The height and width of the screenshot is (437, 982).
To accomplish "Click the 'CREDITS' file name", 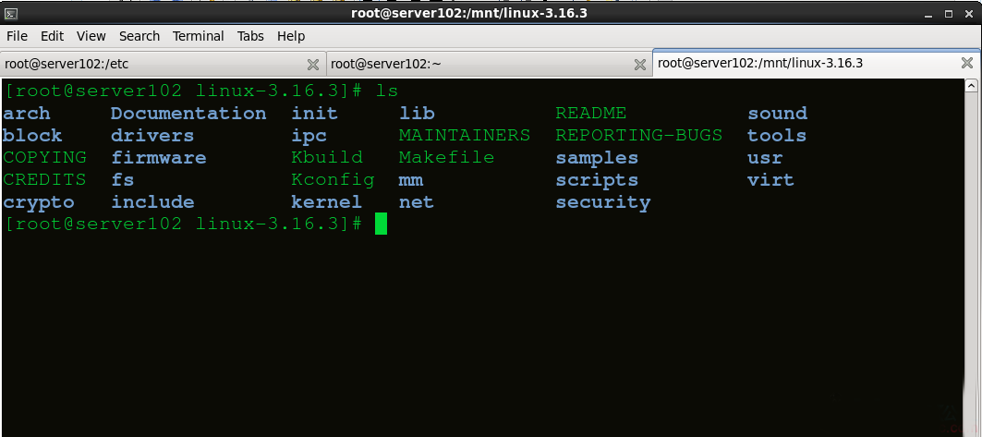I will point(44,179).
